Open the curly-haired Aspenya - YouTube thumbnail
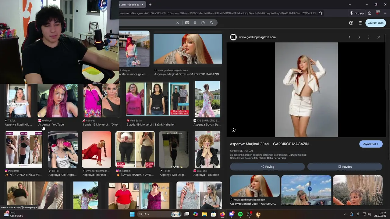This screenshot has width=390, height=219. click(x=207, y=149)
